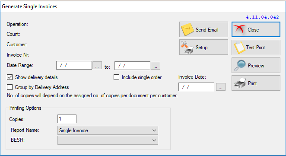Click the Invoice Date input field
The width and height of the screenshot is (286, 156).
tap(196, 87)
